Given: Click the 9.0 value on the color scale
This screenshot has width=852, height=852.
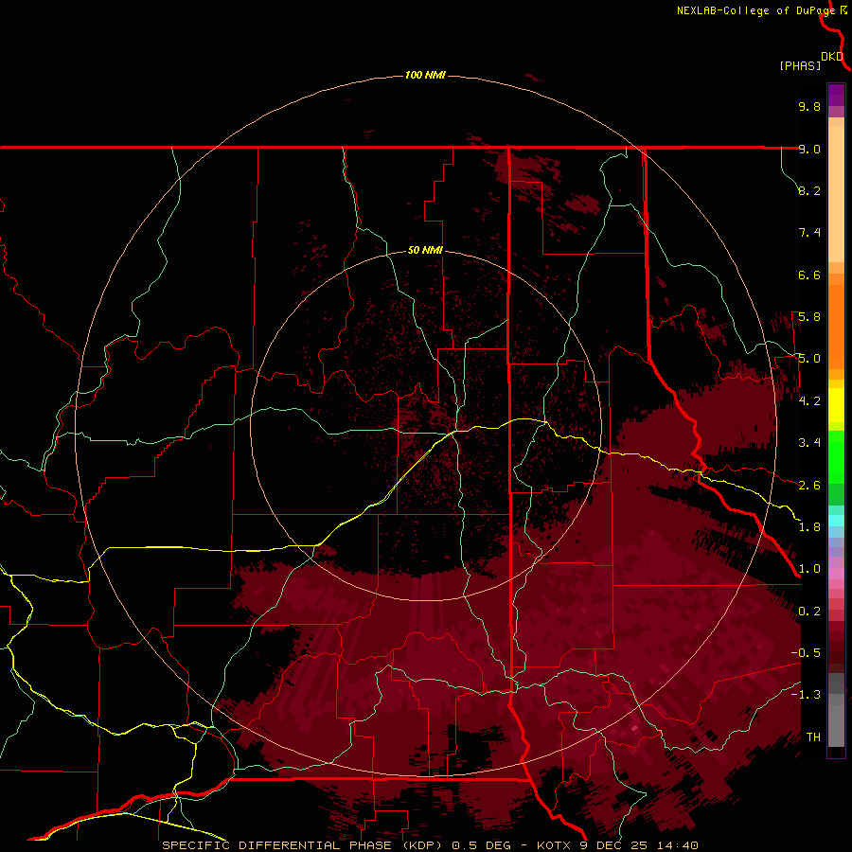Looking at the screenshot, I should point(809,149).
